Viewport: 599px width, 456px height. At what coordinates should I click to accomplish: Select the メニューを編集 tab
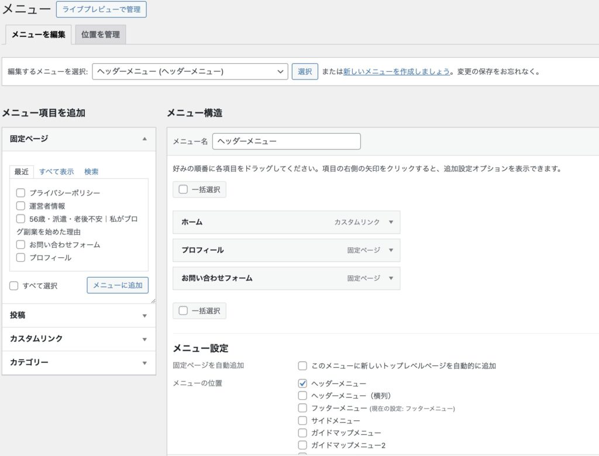click(37, 34)
